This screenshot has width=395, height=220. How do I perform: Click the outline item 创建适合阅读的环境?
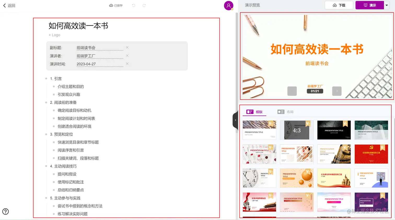pyautogui.click(x=74, y=126)
